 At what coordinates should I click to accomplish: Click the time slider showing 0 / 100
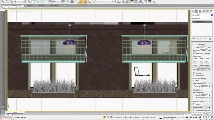pyautogui.click(x=15, y=113)
